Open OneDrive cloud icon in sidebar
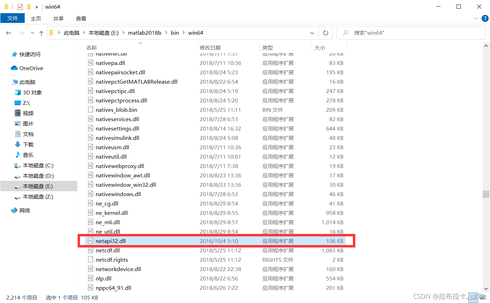The width and height of the screenshot is (490, 303). pos(14,68)
